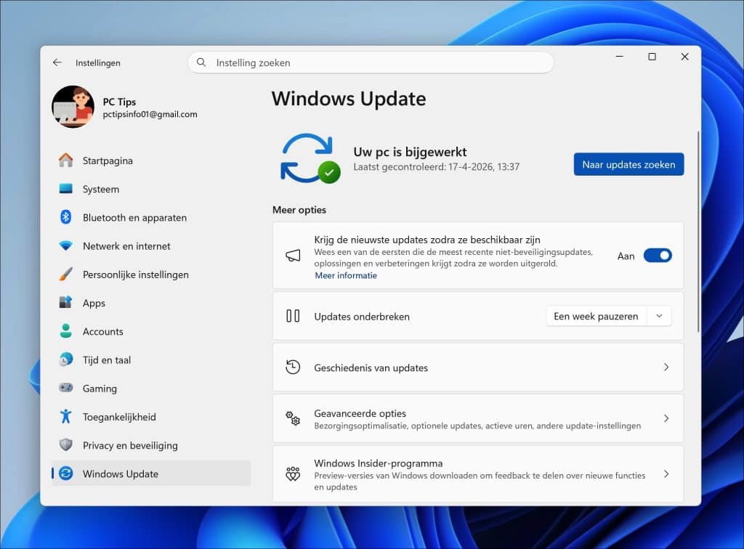The height and width of the screenshot is (549, 744).
Task: Open Gaming via the Xbox icon
Action: (x=65, y=389)
